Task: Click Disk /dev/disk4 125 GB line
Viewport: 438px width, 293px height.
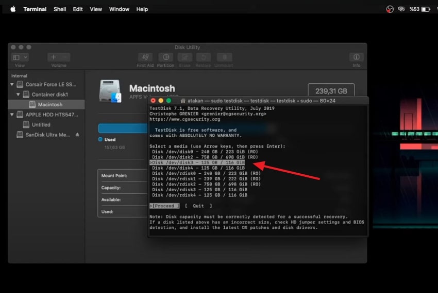Action: [198, 168]
